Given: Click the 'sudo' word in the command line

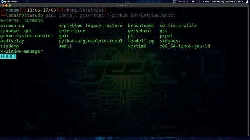Looking at the screenshot, I should 37,16.
